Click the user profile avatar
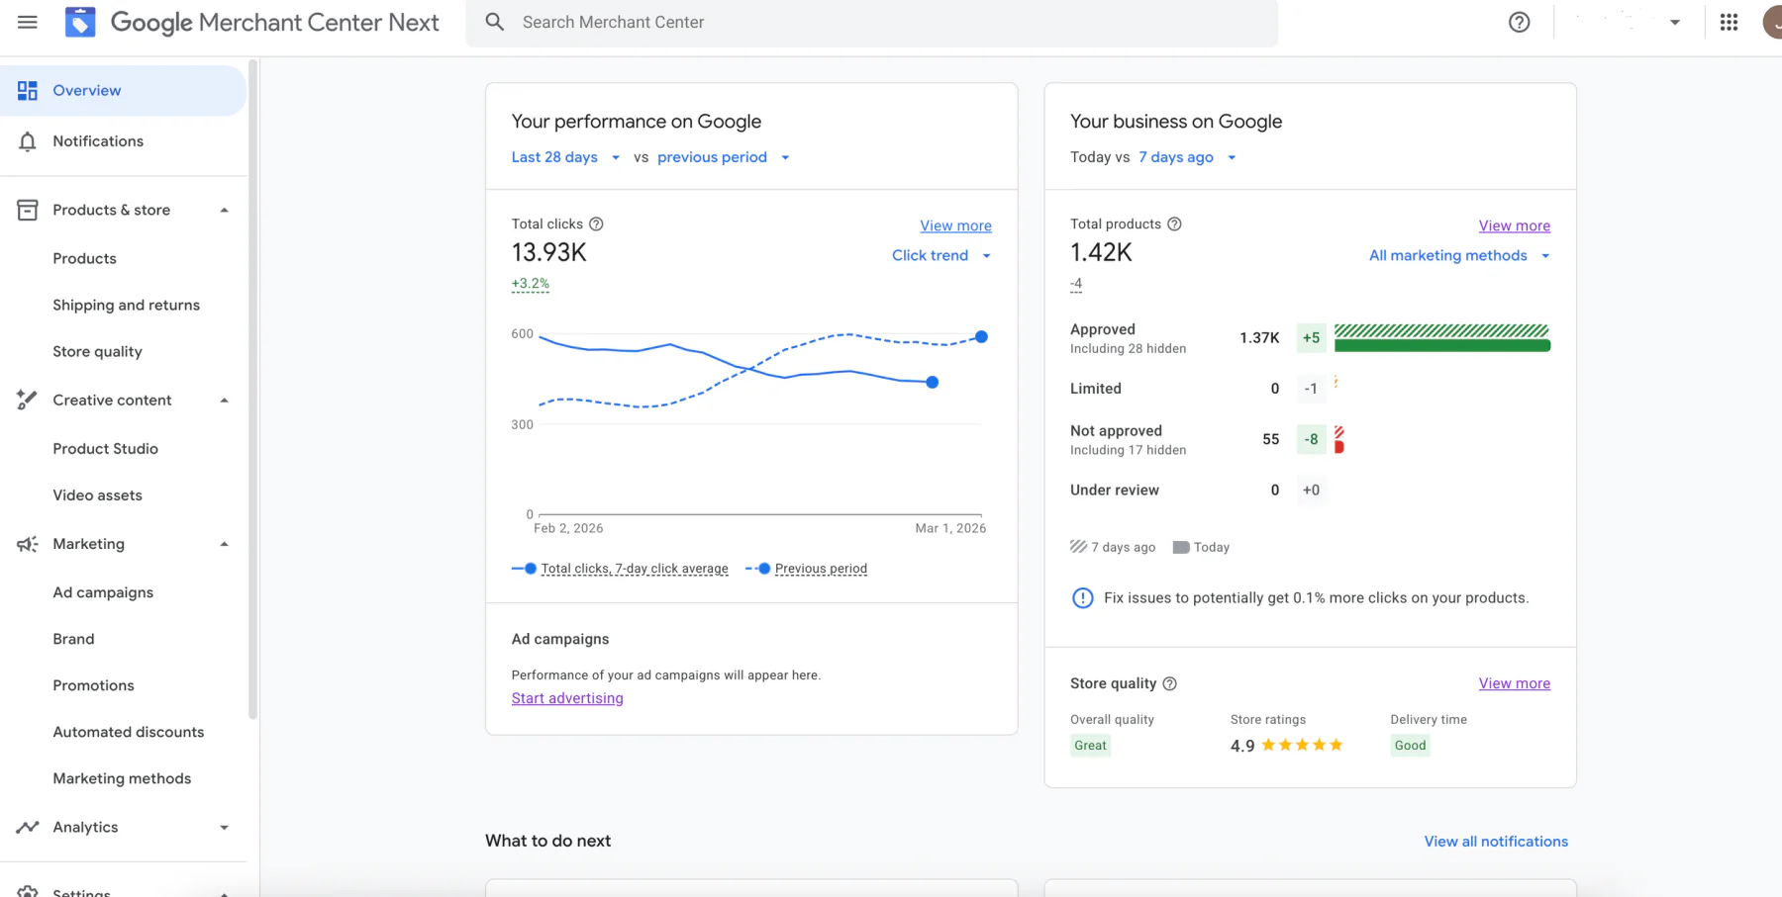 pos(1772,22)
